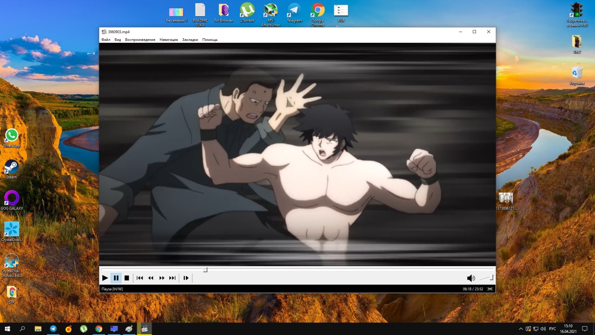595x335 pixels.
Task: Open the Корзина recycle bin
Action: tap(577, 75)
